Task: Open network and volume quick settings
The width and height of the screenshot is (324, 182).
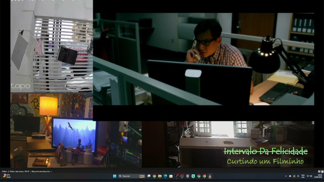Action: coord(309,176)
